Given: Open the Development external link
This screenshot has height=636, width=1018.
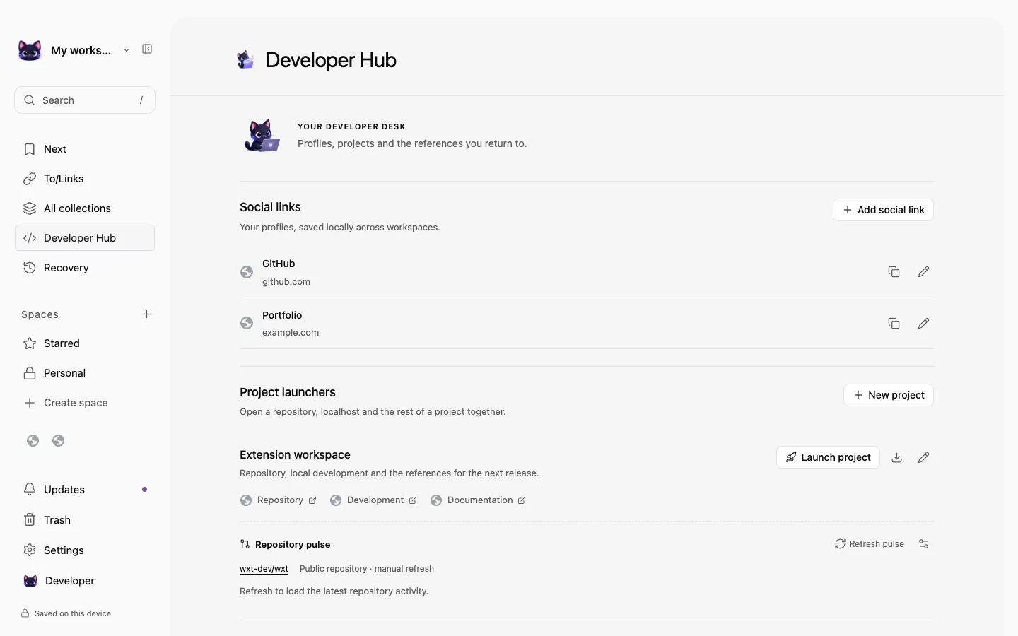Looking at the screenshot, I should (373, 500).
